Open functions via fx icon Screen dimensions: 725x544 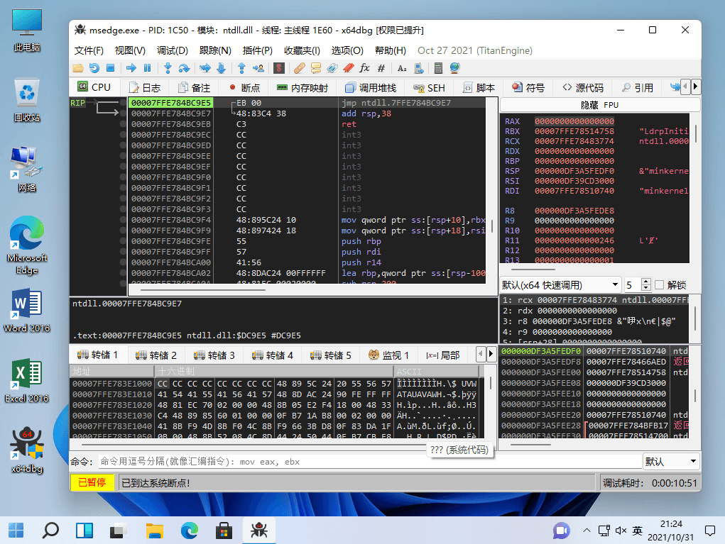click(x=365, y=68)
